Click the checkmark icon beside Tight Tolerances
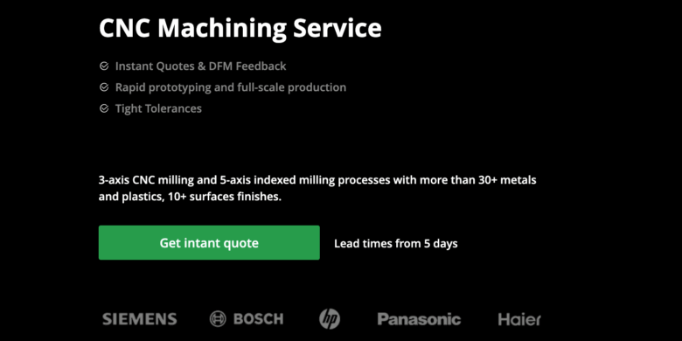682x341 pixels. [x=104, y=108]
